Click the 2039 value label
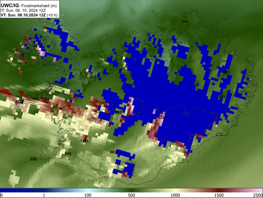 coord(114,152)
